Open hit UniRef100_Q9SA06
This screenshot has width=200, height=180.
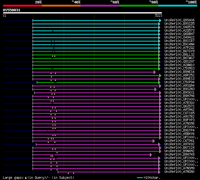179,20
